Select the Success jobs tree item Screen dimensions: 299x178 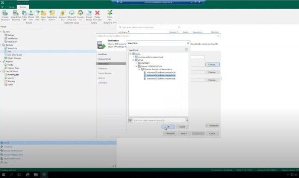[11, 78]
